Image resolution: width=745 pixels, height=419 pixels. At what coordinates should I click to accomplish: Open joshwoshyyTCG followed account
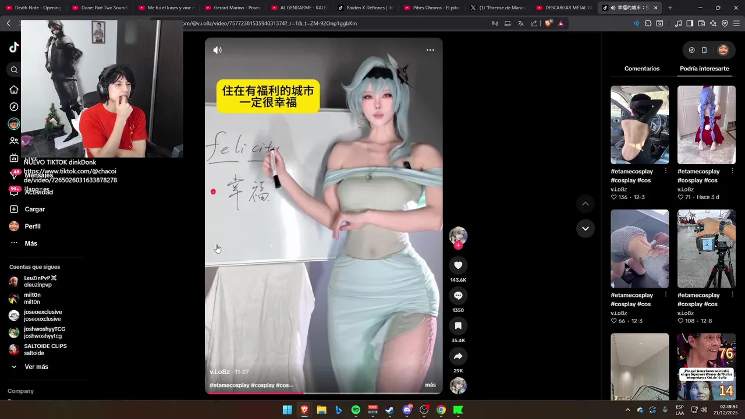[x=37, y=332]
